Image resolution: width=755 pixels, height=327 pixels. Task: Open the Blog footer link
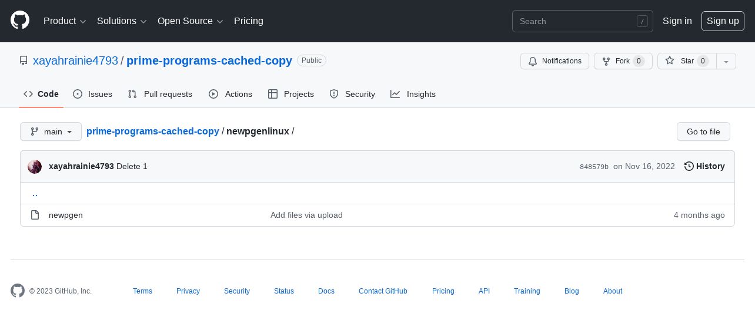coord(572,291)
